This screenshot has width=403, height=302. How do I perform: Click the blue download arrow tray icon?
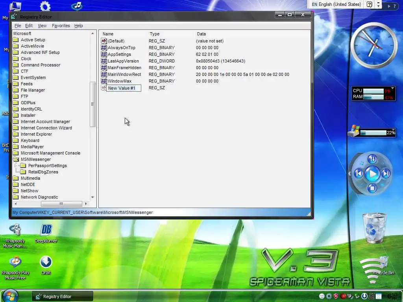[x=364, y=296]
